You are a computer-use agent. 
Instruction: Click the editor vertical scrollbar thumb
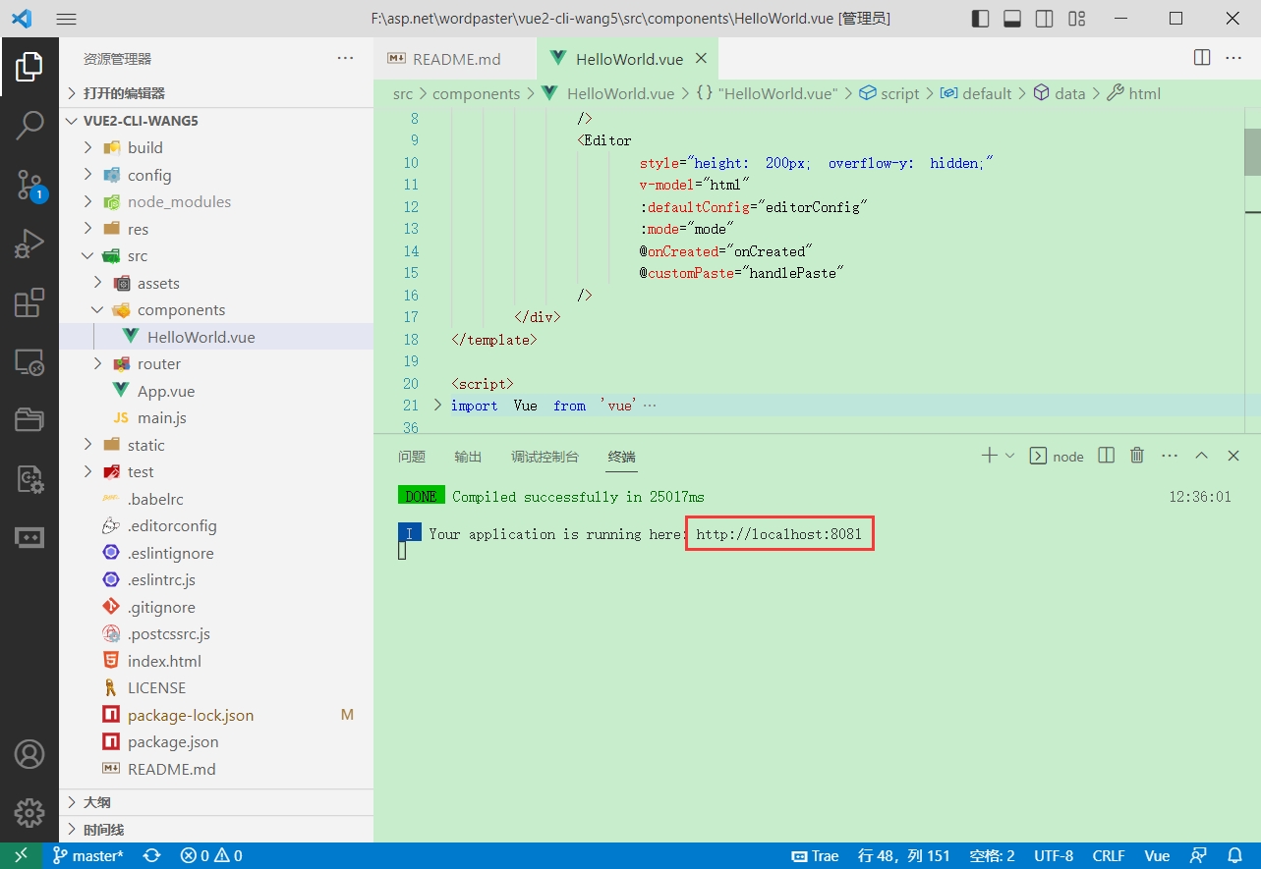click(1252, 151)
